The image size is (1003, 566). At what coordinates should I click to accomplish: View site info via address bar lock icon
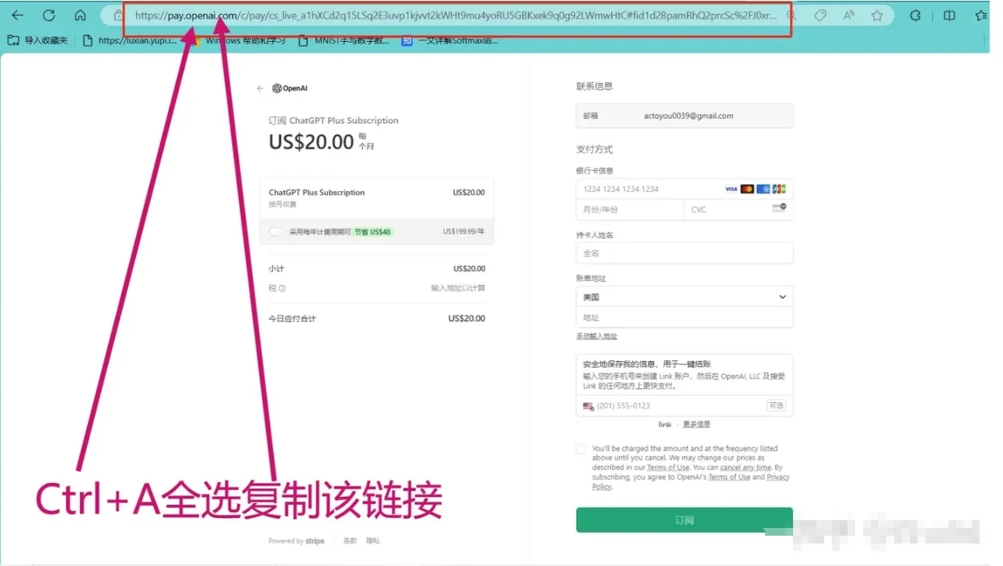click(x=118, y=16)
